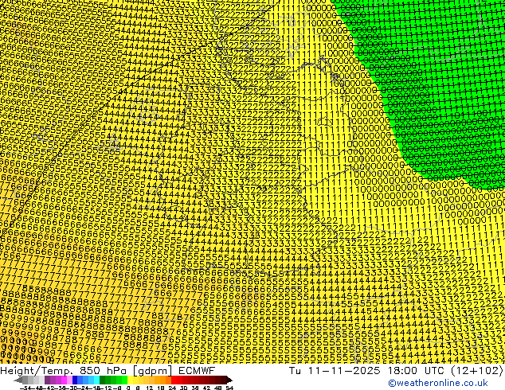Pick the dark green legend swatch
505x390 pixels.
(103, 380)
